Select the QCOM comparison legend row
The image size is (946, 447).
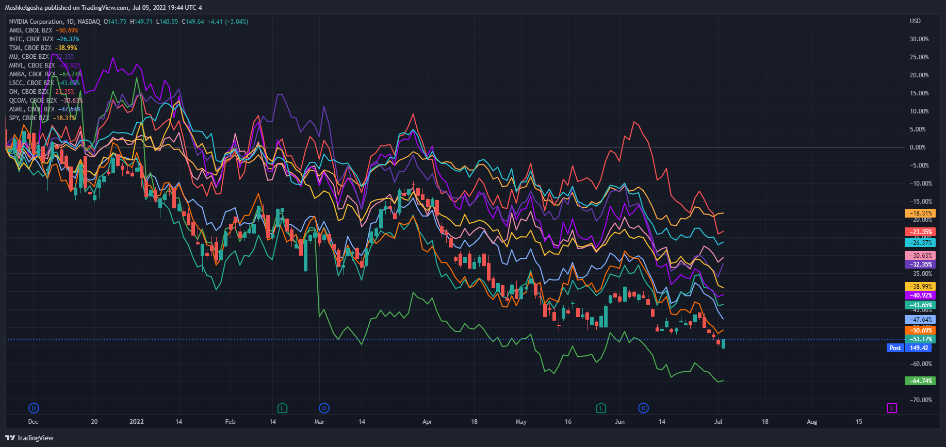point(46,101)
